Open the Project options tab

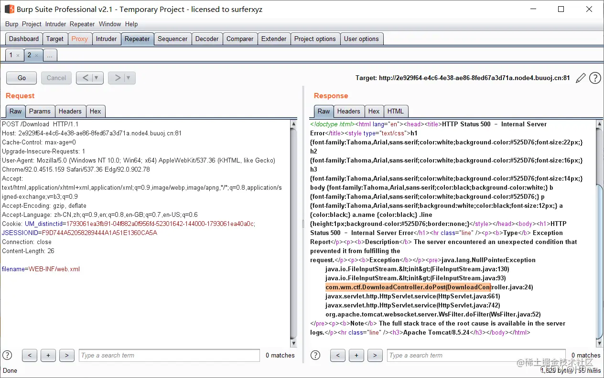pos(315,39)
